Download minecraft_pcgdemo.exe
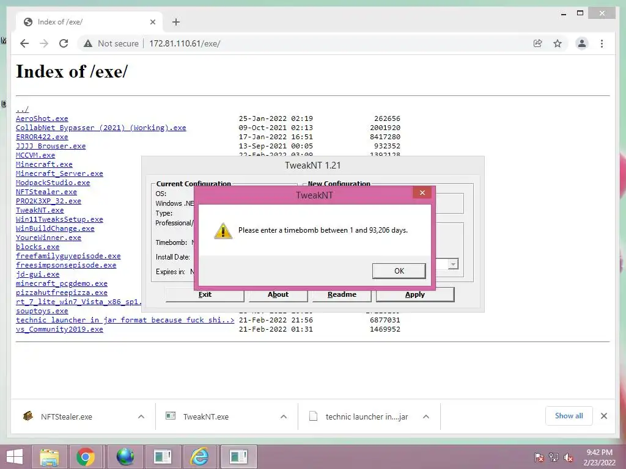 click(x=62, y=283)
